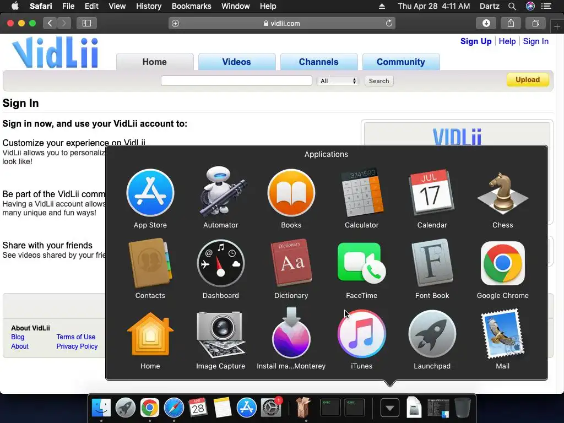Click the Search button

point(379,81)
